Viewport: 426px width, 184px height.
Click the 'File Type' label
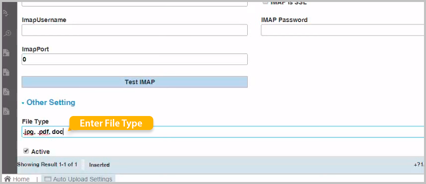click(x=35, y=121)
